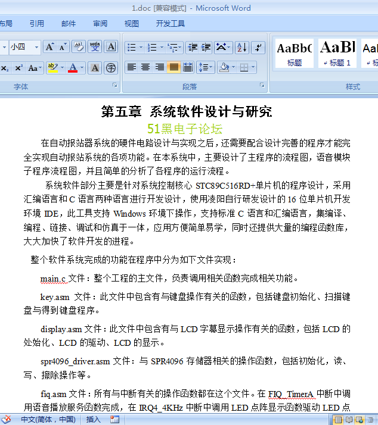Viewport: 378px width, 425px height.
Task: Apply the 标题 style from the gallery
Action: pos(295,53)
